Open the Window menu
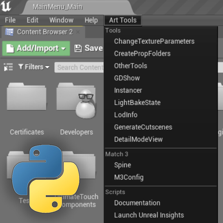The width and height of the screenshot is (223, 223). point(61,20)
